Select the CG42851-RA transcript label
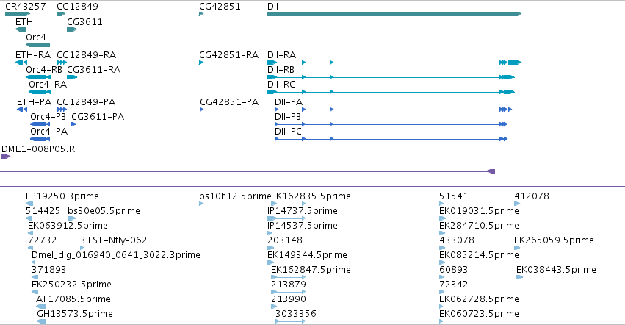This screenshot has width=625, height=325. click(229, 54)
